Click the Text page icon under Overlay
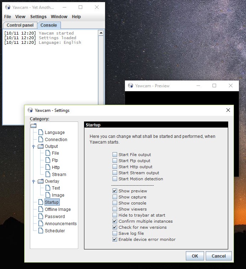246x269 pixels. coord(48,188)
